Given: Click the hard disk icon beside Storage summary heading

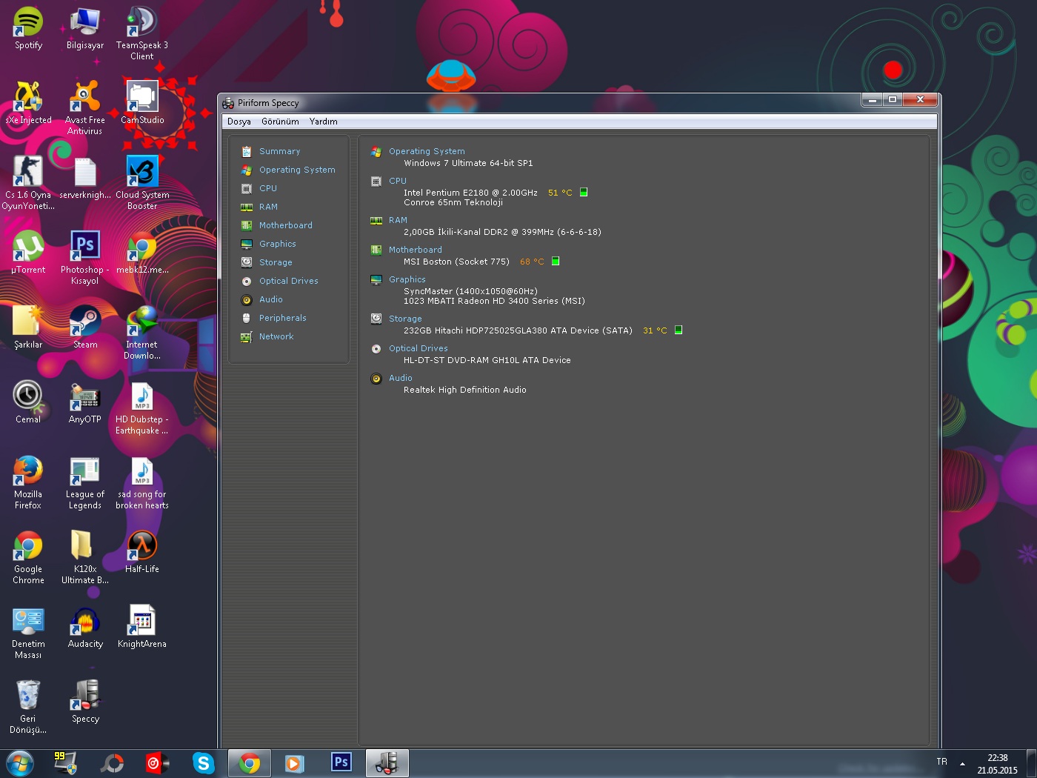Looking at the screenshot, I should (x=376, y=319).
